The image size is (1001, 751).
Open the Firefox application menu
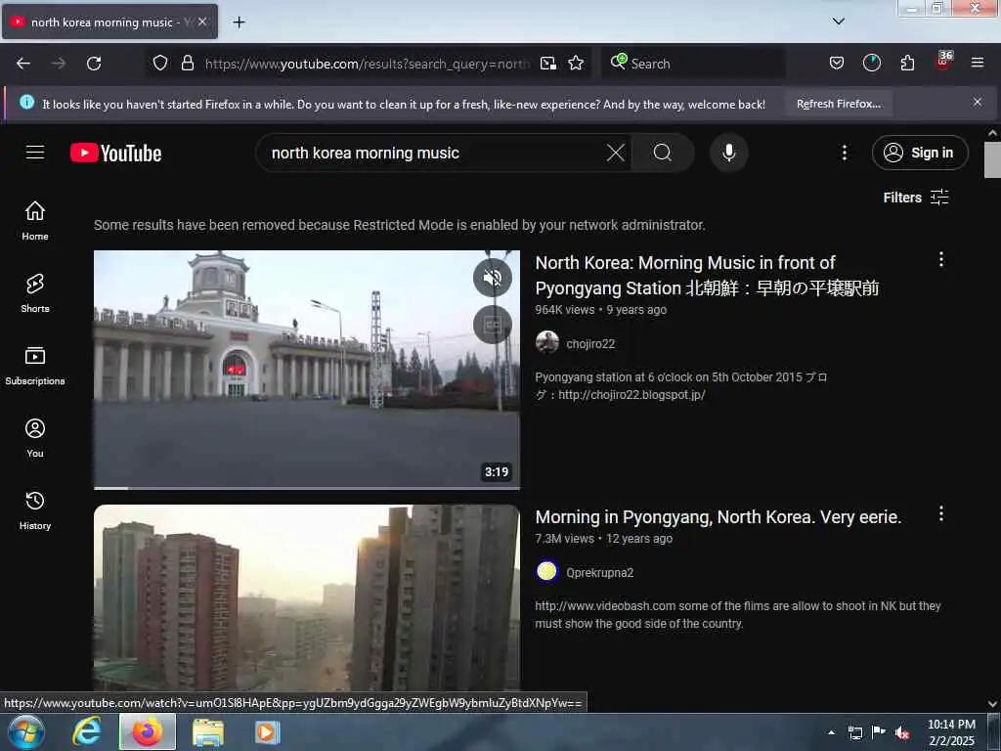tap(978, 63)
